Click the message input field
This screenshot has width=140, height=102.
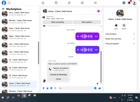tap(76, 88)
